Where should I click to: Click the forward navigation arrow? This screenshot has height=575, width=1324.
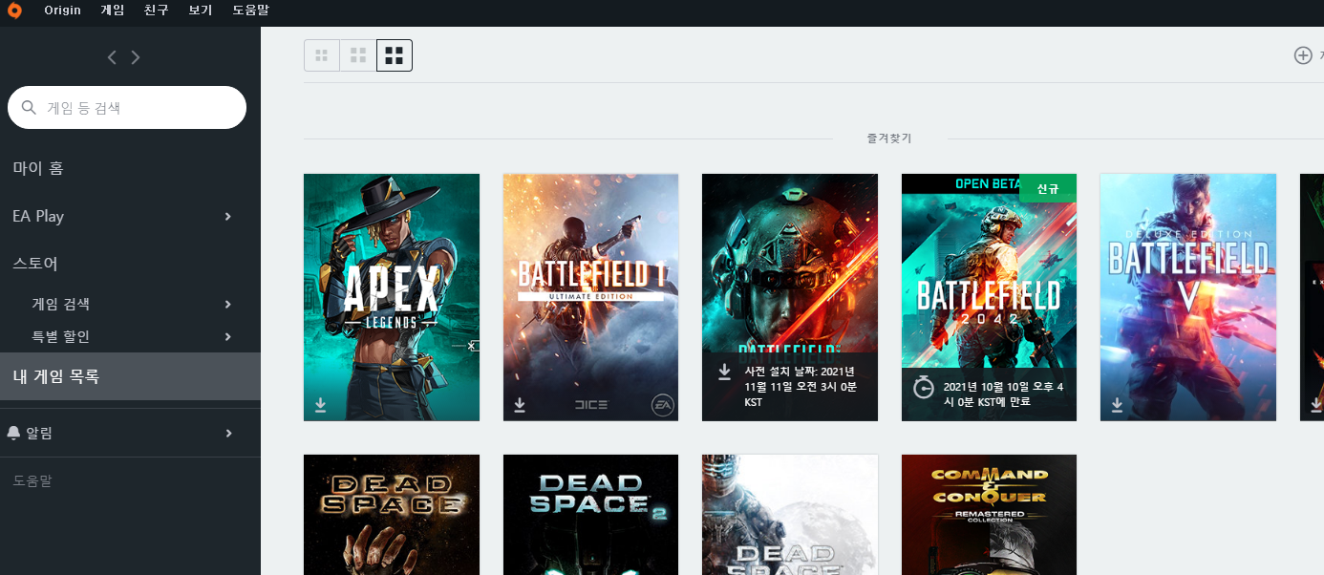click(136, 57)
